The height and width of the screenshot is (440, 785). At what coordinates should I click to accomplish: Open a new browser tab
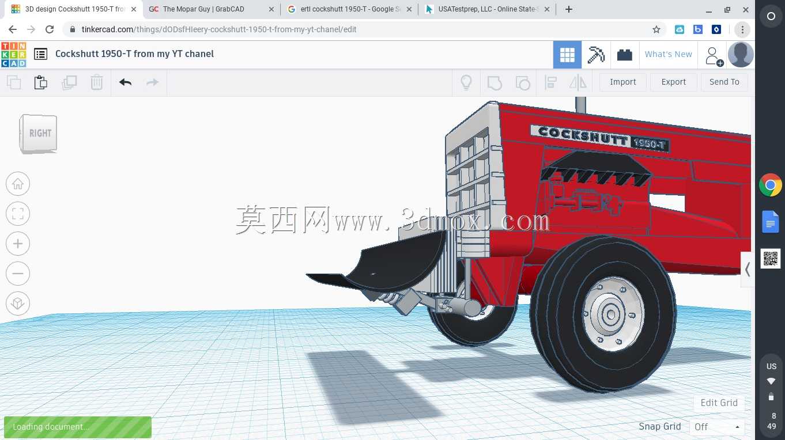(569, 9)
